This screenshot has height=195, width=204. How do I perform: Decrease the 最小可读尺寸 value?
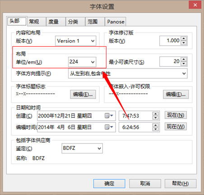coord(184,64)
